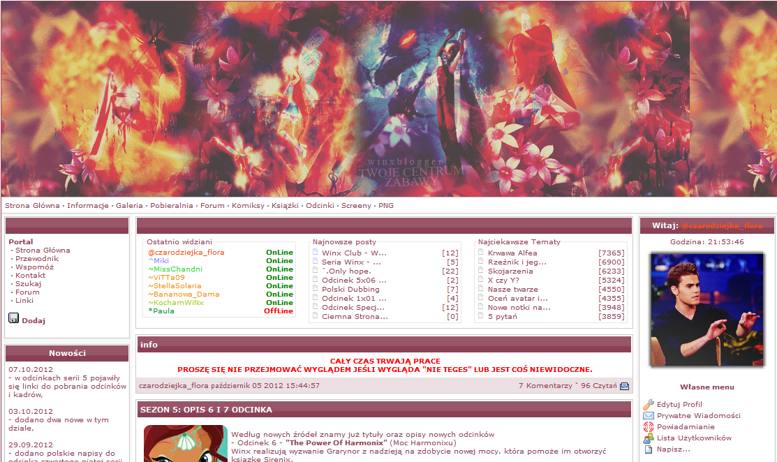The height and width of the screenshot is (462, 777).
Task: Click the site header banner image
Action: pyautogui.click(x=388, y=98)
